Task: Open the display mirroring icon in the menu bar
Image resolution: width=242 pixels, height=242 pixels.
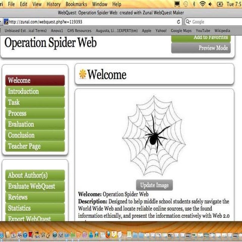Action: coord(177,4)
